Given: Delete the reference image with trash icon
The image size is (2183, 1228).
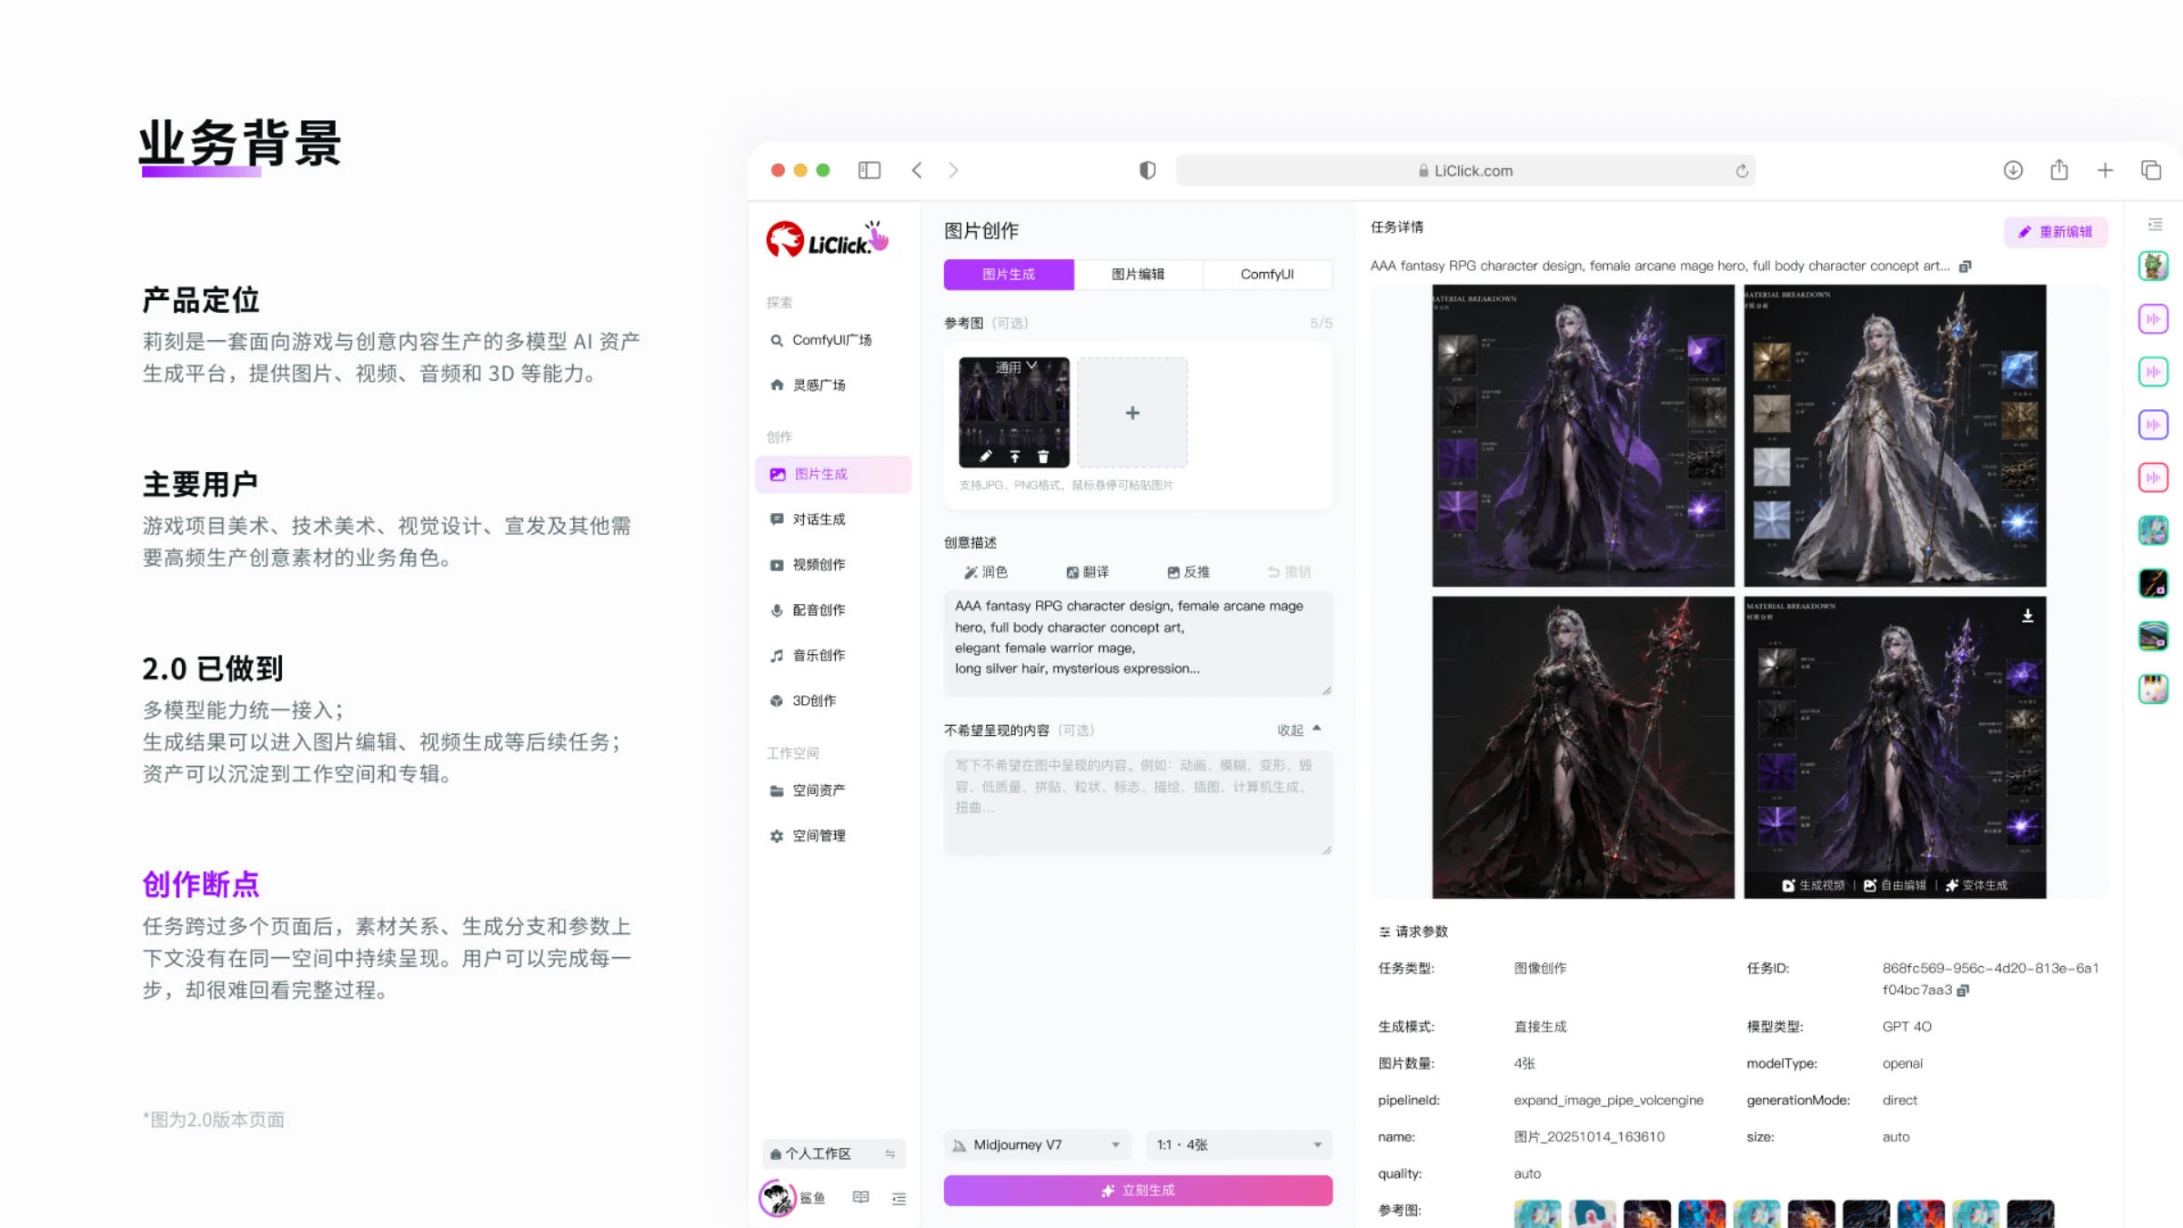Looking at the screenshot, I should pyautogui.click(x=1042, y=457).
